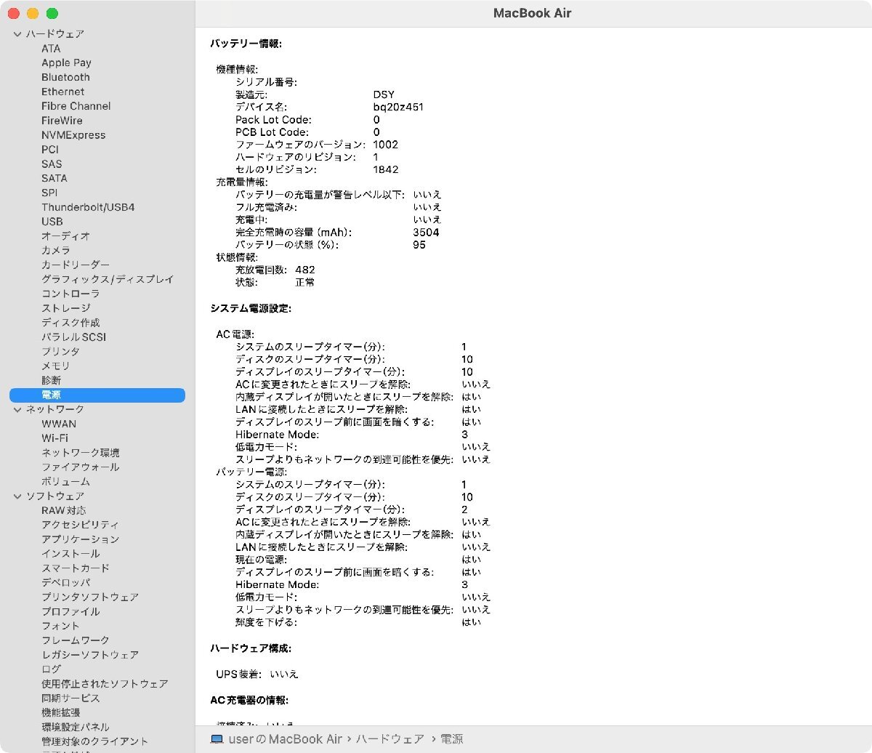Open ログ entry
The height and width of the screenshot is (753, 872).
(x=51, y=669)
